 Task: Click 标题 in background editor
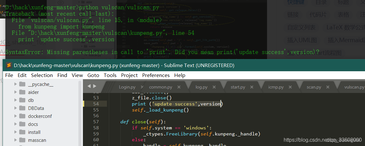[x=343, y=2]
